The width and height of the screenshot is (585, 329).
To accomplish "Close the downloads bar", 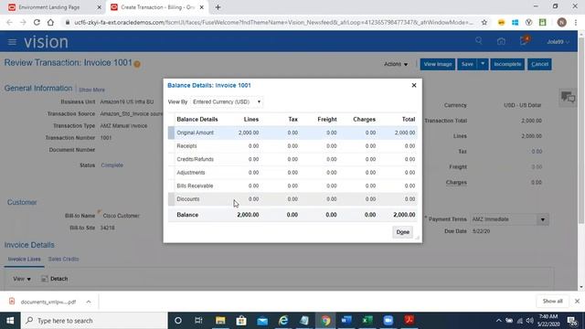I will tap(577, 301).
